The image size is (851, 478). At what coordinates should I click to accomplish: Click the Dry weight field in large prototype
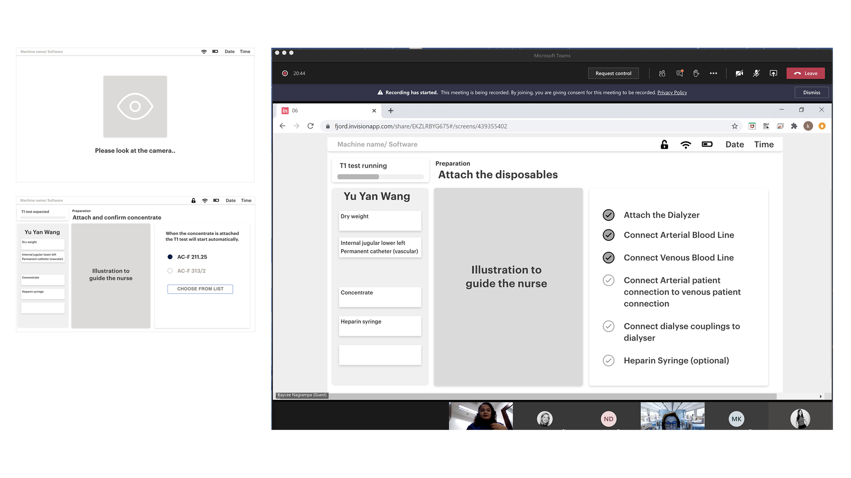[x=380, y=221]
